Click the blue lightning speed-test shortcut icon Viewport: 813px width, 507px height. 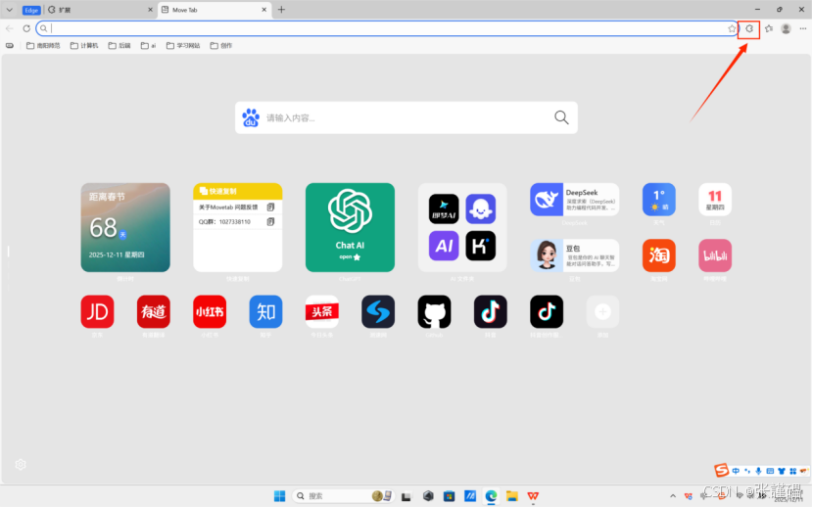tap(378, 312)
